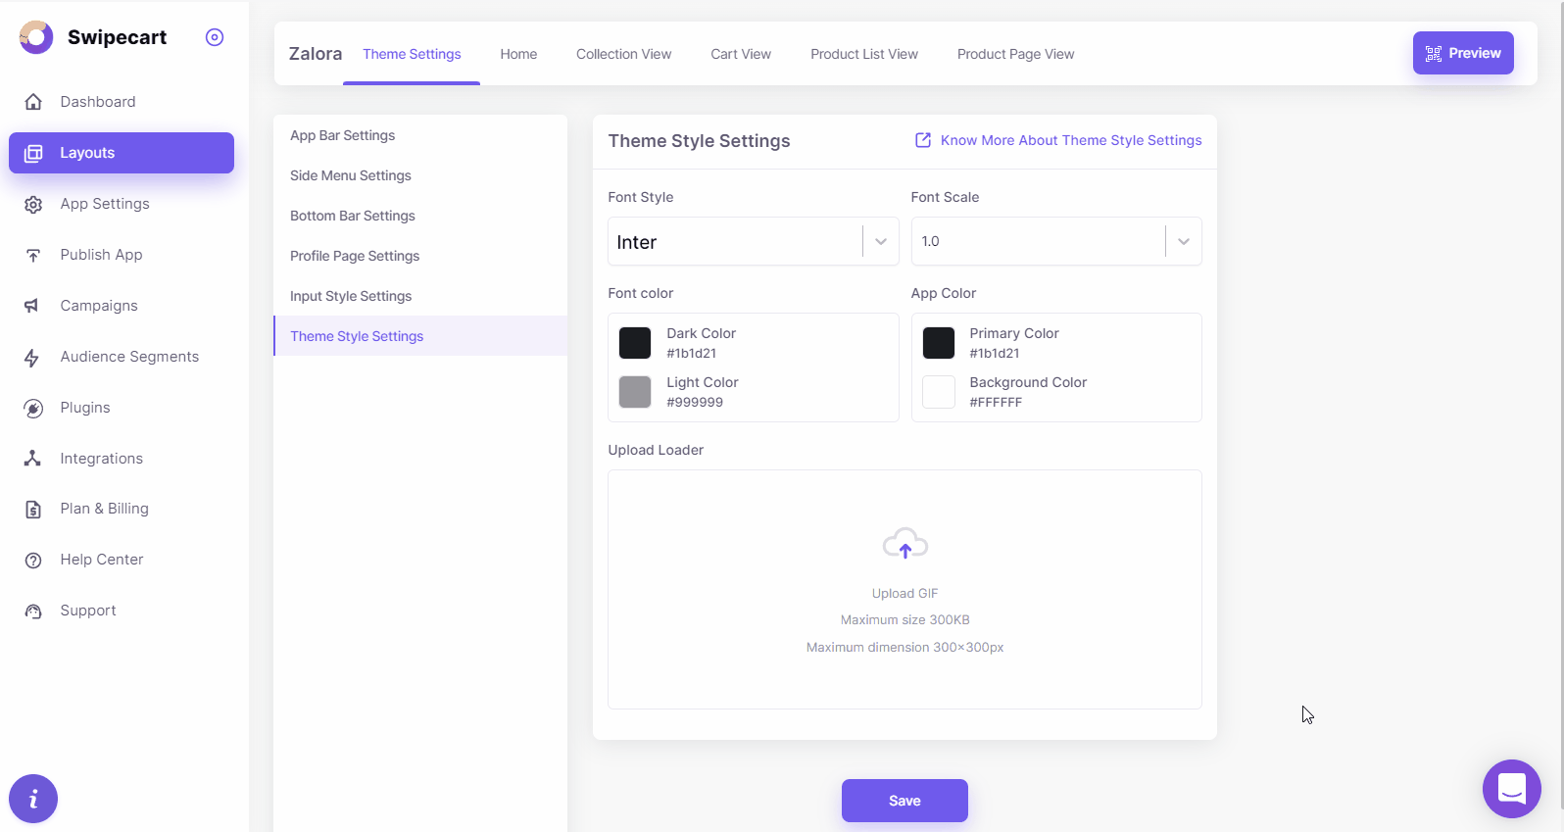The image size is (1564, 832).
Task: Click the Light Color #999999 value
Action: [695, 403]
